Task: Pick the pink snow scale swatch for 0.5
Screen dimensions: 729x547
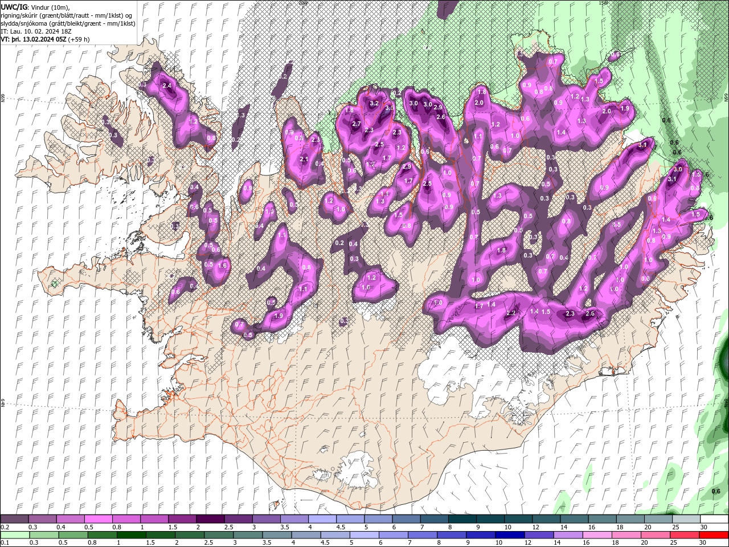Action: [x=98, y=519]
